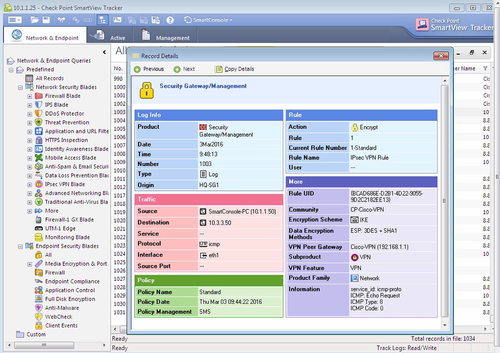500x353 pixels.
Task: Select the IPS Blade shield icon
Action: [39, 105]
